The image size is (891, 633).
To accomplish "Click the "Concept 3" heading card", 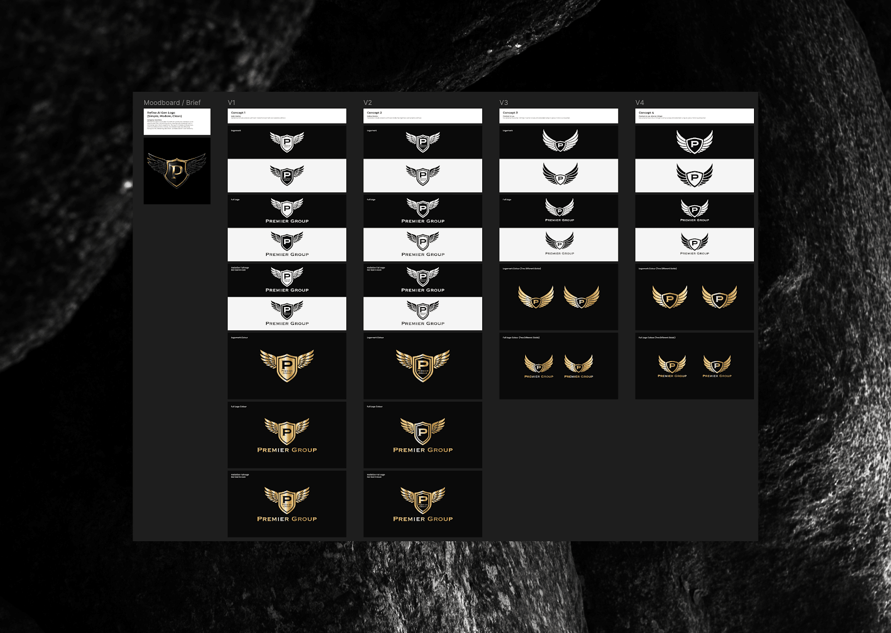I will (559, 116).
